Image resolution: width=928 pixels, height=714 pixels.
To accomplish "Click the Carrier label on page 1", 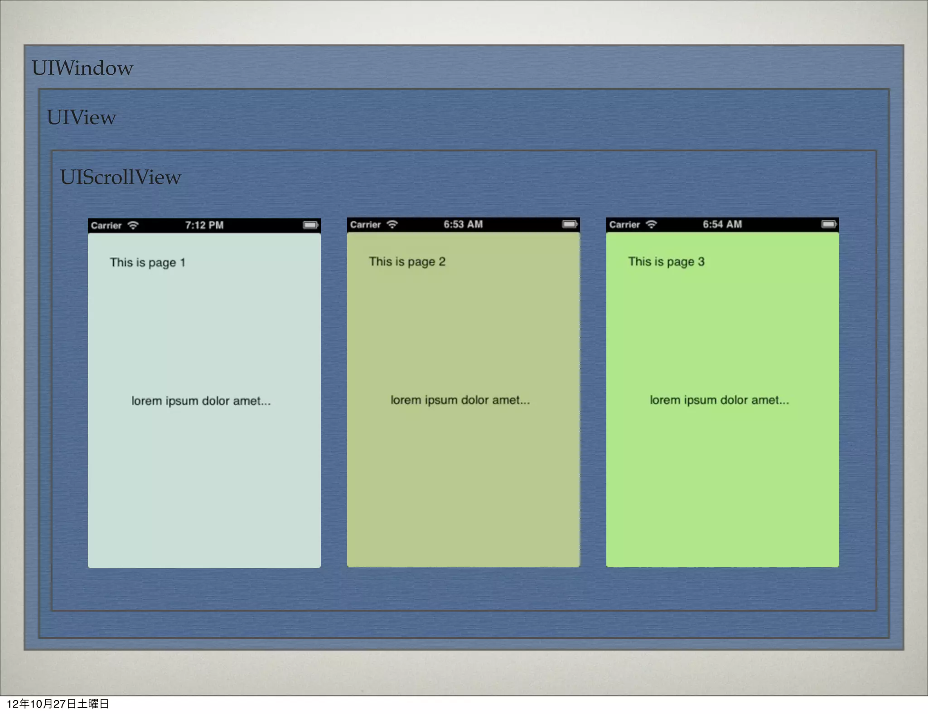I will pyautogui.click(x=106, y=226).
